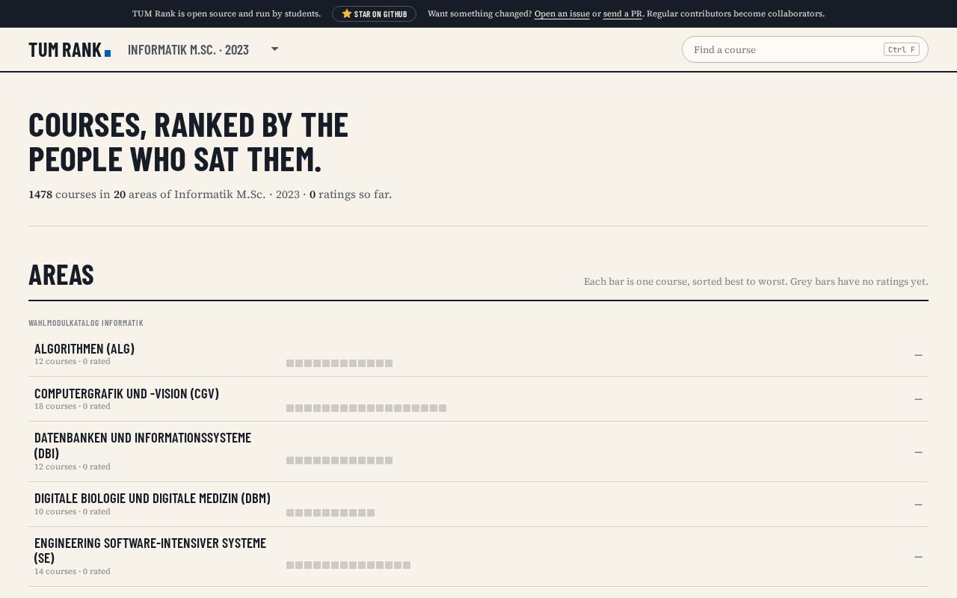Select the Informatik M.Sc. · 2023 program selector
The width and height of the screenshot is (957, 598).
203,49
